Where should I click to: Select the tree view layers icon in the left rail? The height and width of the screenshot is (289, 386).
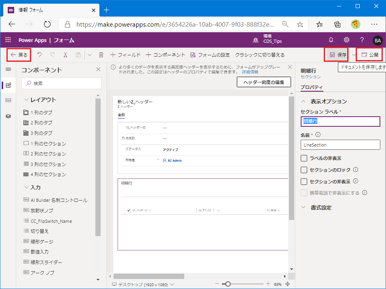[x=8, y=116]
